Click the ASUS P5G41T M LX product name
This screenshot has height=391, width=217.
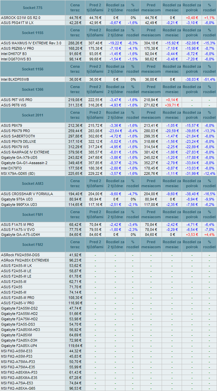point(17,23)
